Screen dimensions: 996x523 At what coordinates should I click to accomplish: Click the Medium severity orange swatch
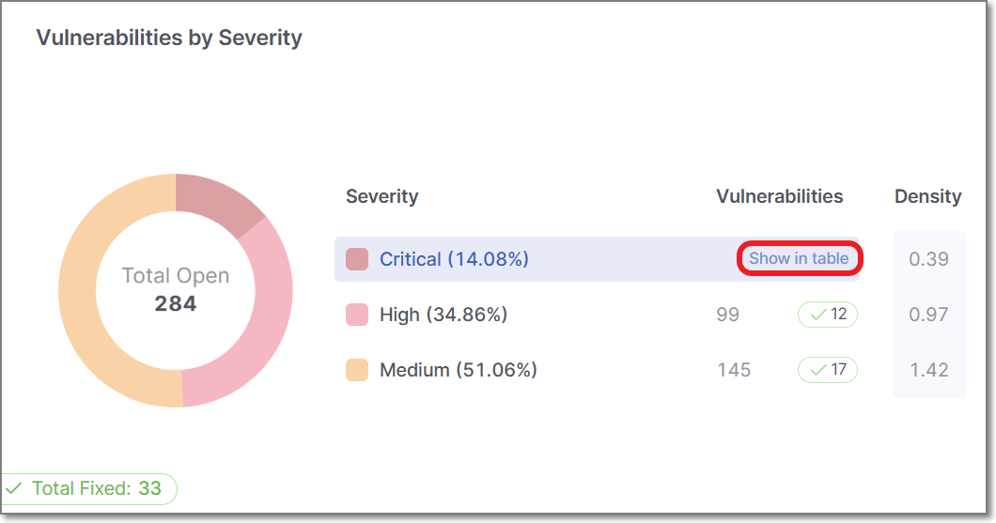click(x=357, y=370)
